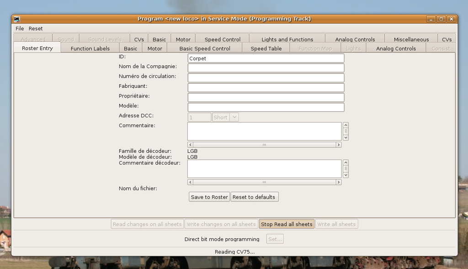Screen dimensions: 468x269
Task: Click Commentaire décodeur scrollbar down arrow
Action: (346, 175)
